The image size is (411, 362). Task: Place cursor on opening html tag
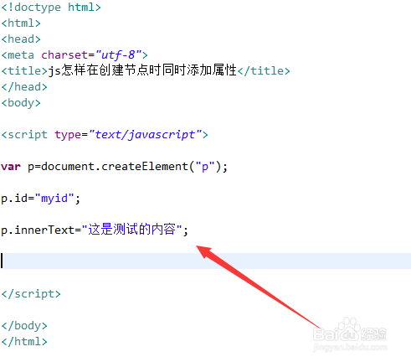click(x=21, y=23)
